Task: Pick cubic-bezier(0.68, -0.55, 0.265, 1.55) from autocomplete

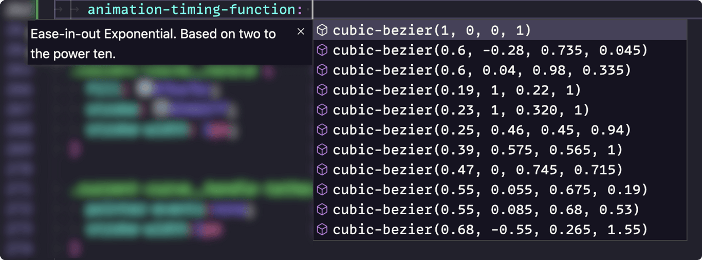Action: coord(500,229)
